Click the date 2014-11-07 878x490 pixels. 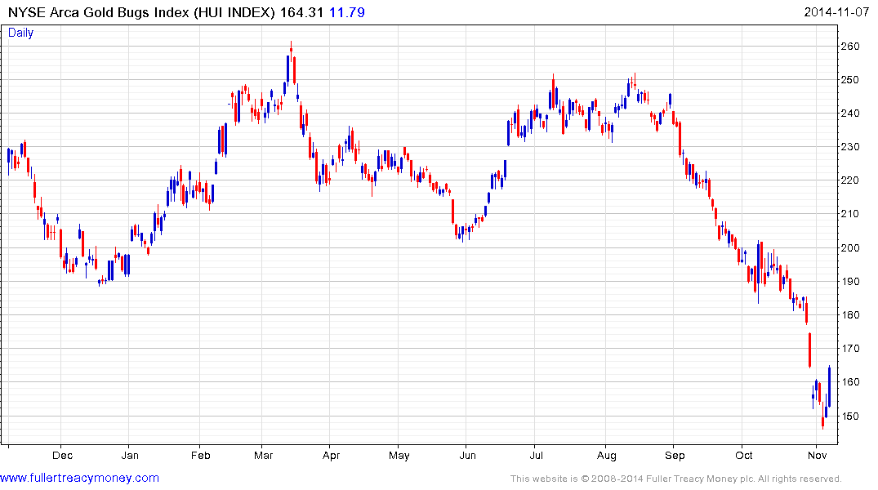(836, 12)
